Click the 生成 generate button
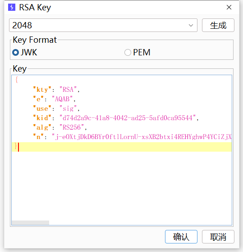This screenshot has height=252, width=243. point(218,25)
